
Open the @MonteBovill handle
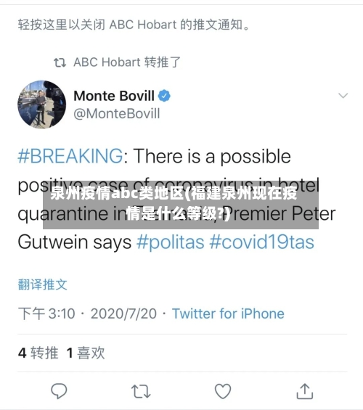(117, 114)
